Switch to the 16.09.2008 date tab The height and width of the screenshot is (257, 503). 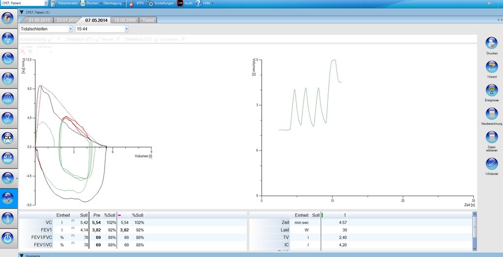pyautogui.click(x=125, y=20)
